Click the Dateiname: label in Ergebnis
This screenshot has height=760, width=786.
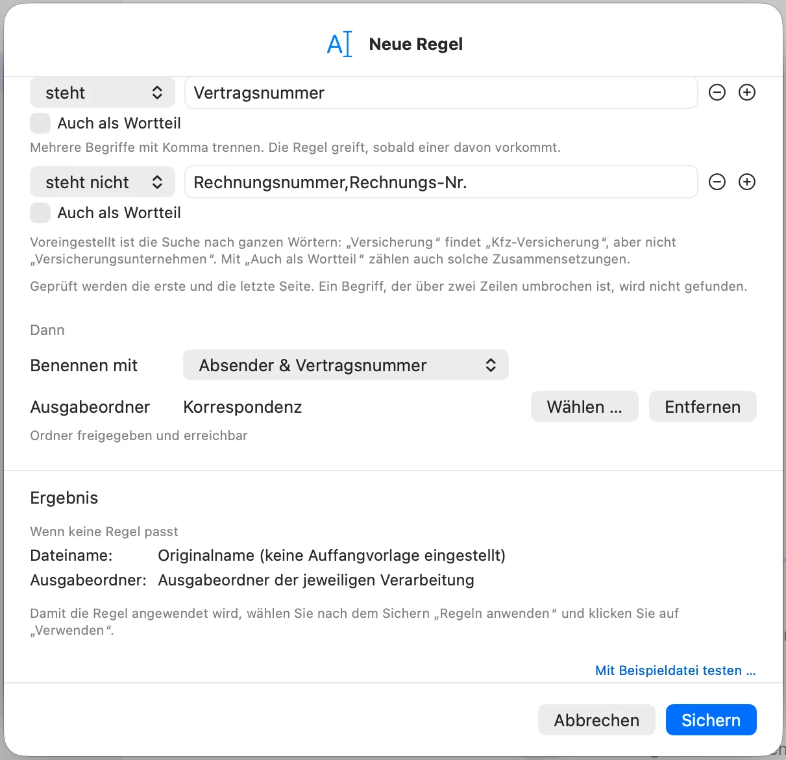coord(71,556)
